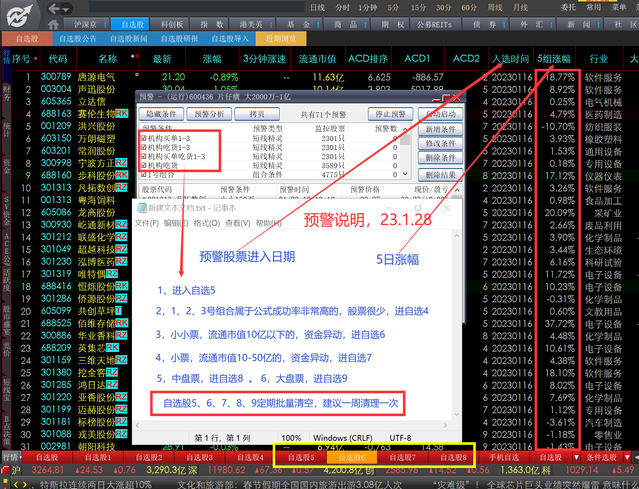
Task: Open the 自选股公告 sub-tab
Action: (78, 39)
